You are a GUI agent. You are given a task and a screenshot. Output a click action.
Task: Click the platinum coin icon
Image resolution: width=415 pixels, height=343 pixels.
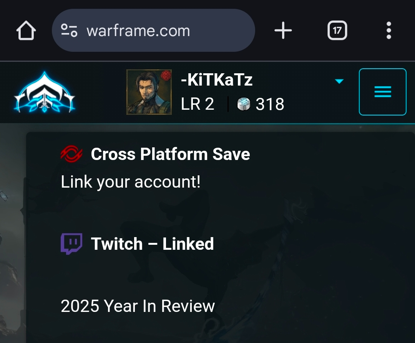click(244, 104)
